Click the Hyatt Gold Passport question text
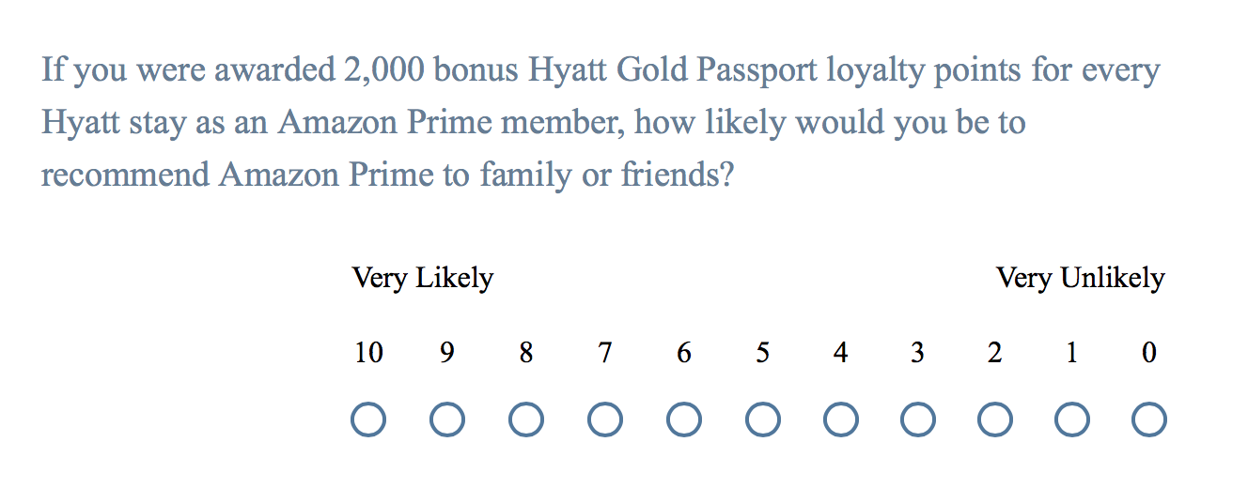The height and width of the screenshot is (503, 1248). (x=601, y=123)
